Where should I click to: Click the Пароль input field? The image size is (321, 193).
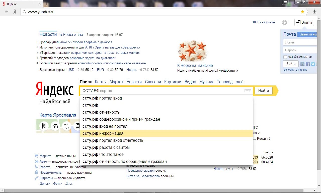300,50
